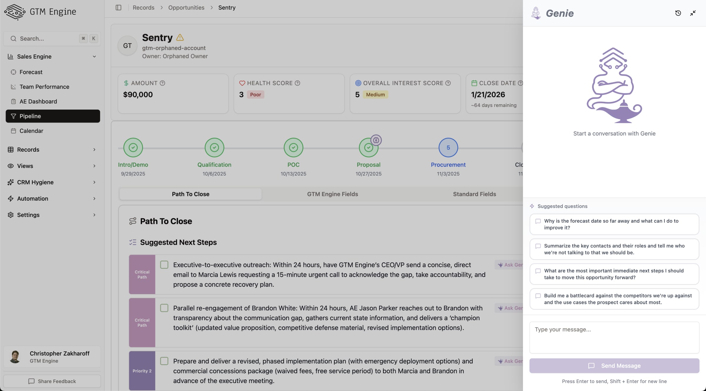Open the Opportunities breadcrumb link
This screenshot has height=391, width=706.
pyautogui.click(x=186, y=8)
